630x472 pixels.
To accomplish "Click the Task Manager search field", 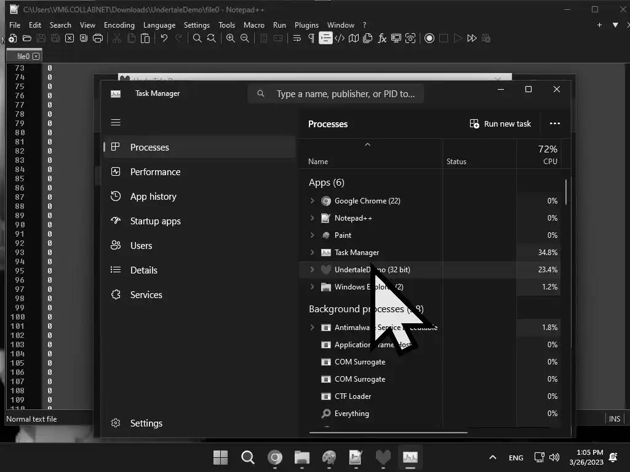I will click(336, 94).
